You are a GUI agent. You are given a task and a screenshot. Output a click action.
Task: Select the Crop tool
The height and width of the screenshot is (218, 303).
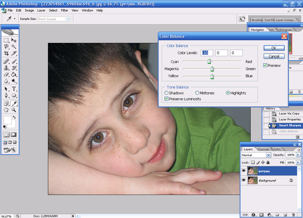tap(6, 53)
